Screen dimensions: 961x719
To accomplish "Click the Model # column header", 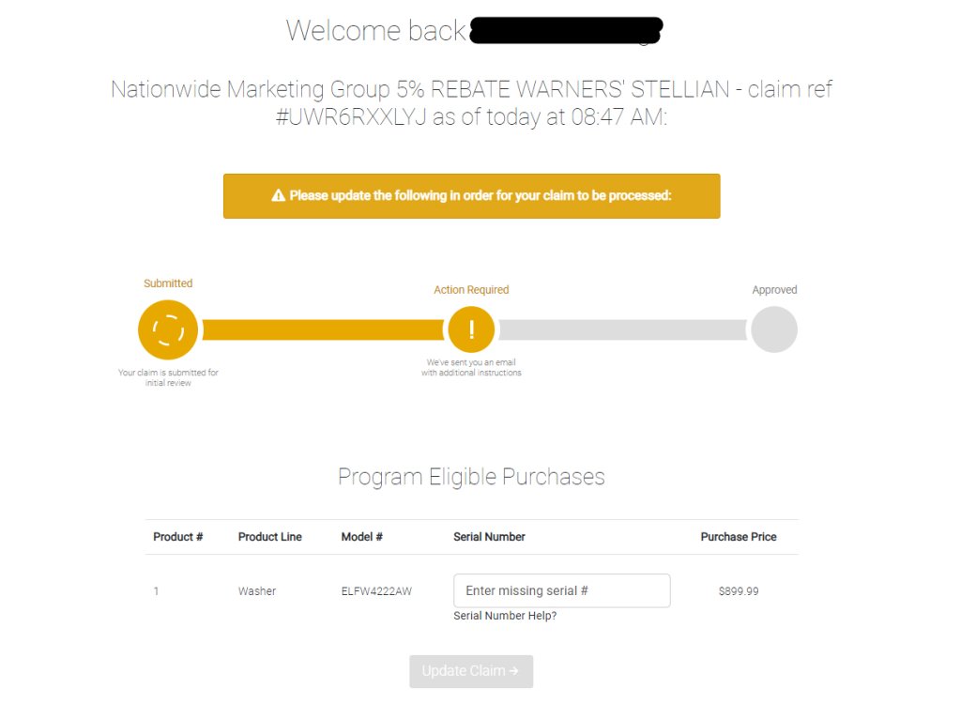I will [361, 537].
